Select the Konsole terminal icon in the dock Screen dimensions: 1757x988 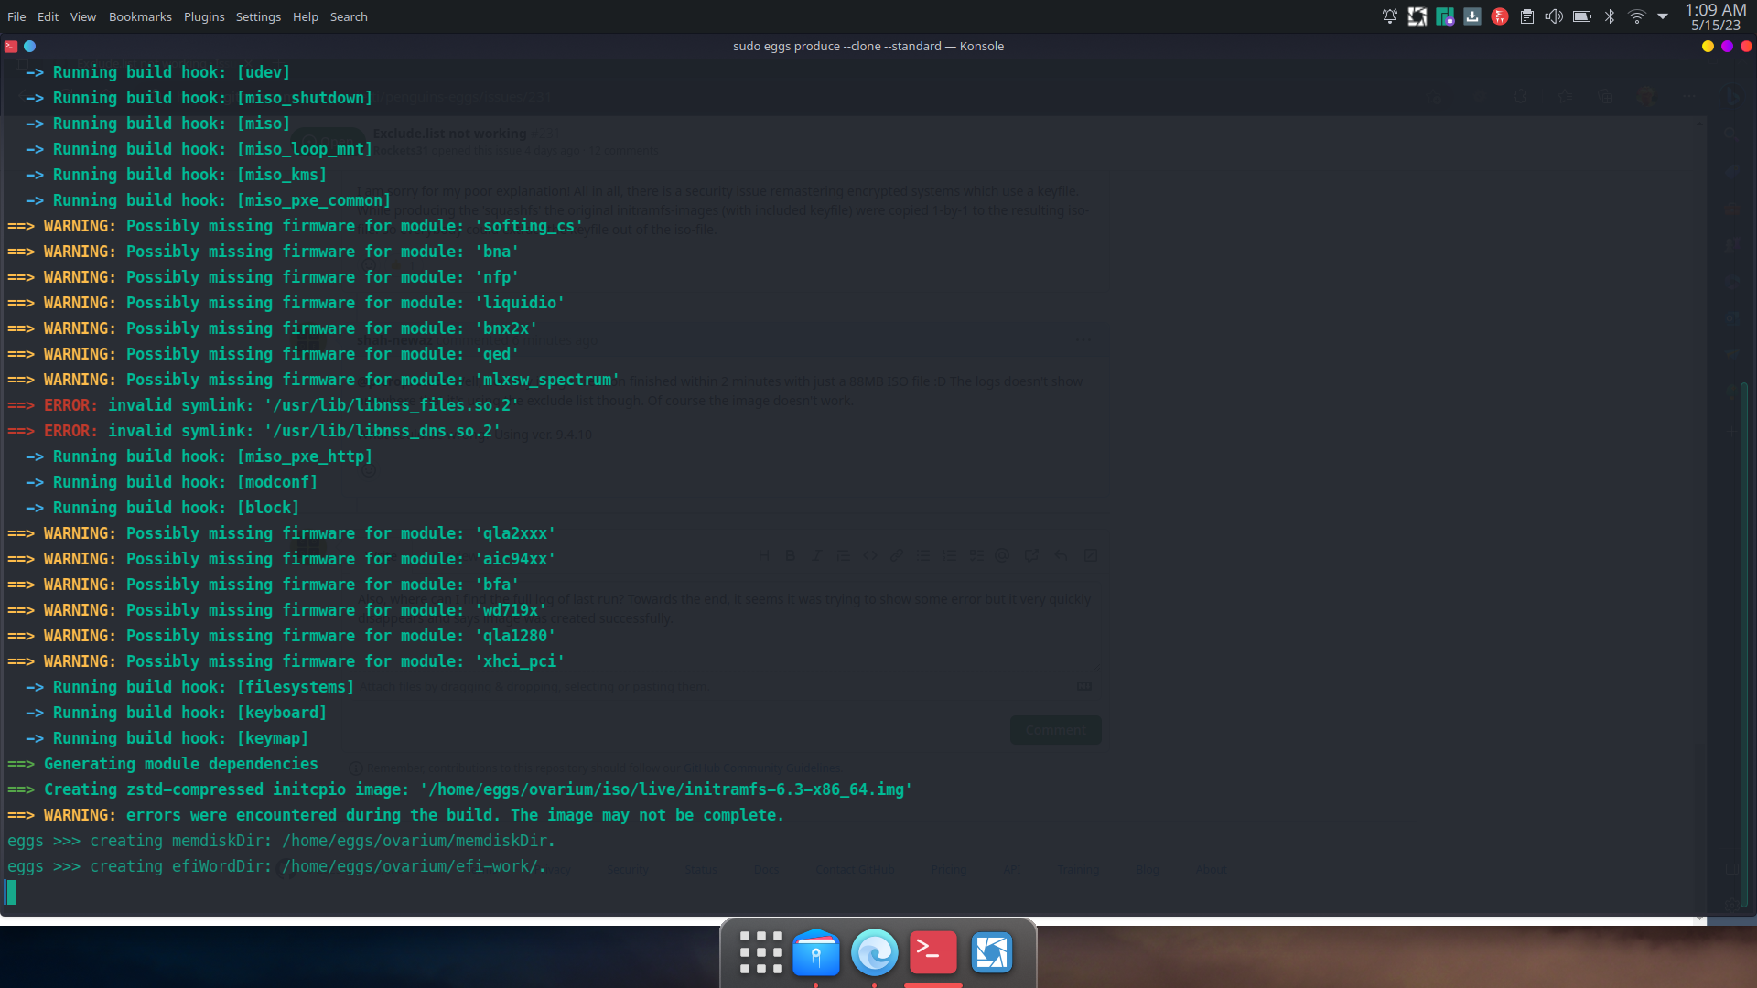click(x=933, y=951)
